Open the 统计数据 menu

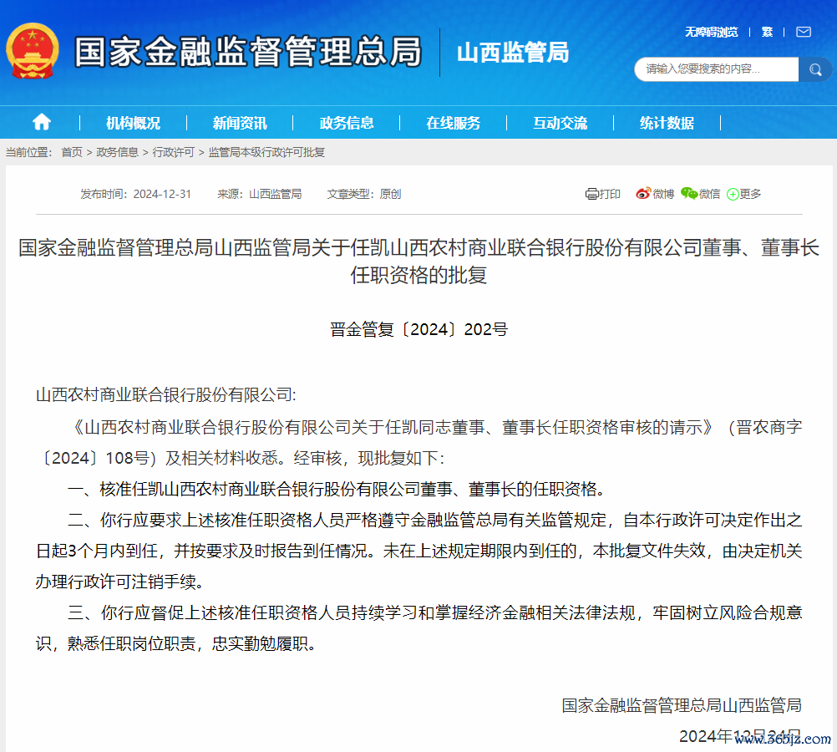click(667, 123)
